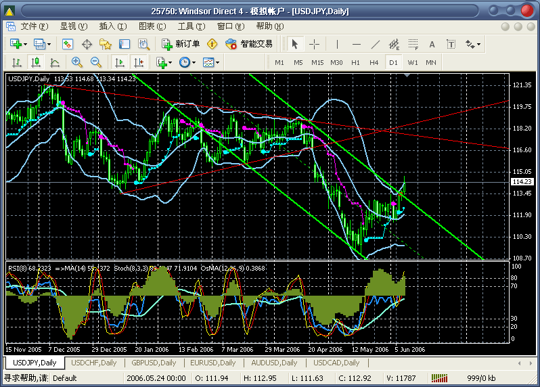Screen dimensions: 540x387
Task: Click the Zoom Out magnifier icon
Action: [95, 62]
